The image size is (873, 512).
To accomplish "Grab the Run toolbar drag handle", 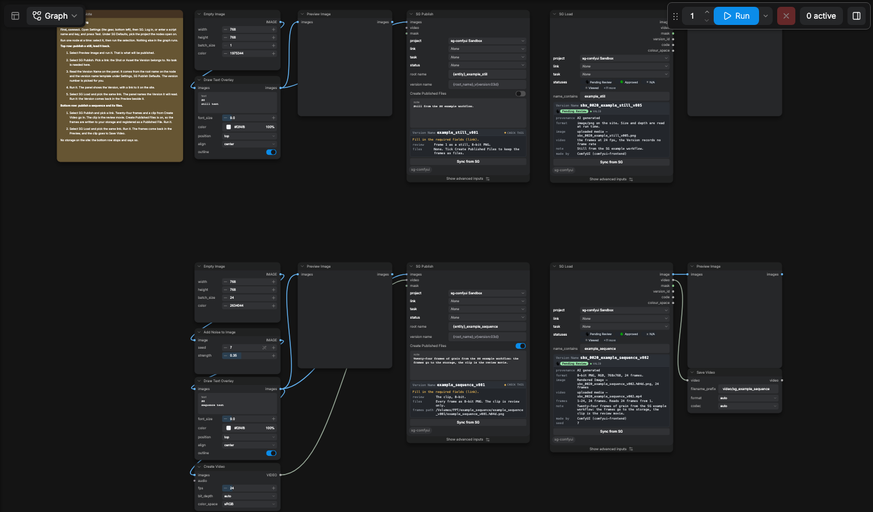I will point(675,16).
